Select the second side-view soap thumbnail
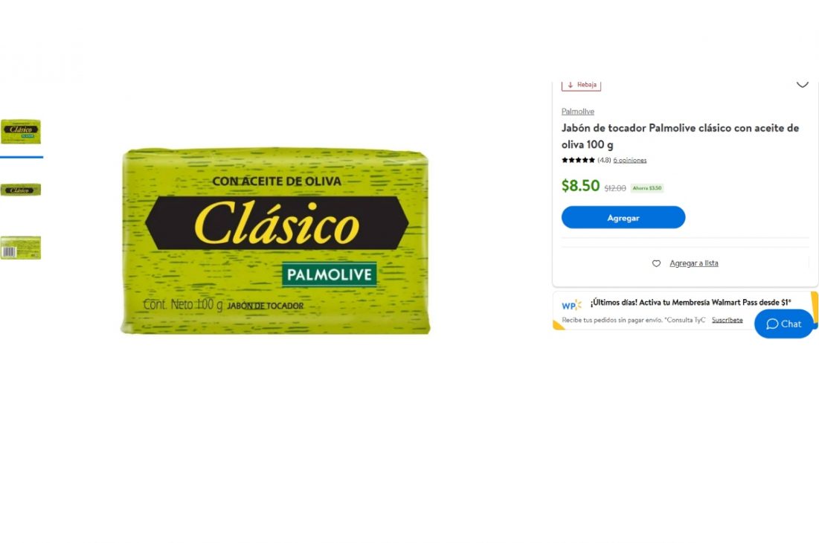This screenshot has height=543, width=819. [21, 190]
